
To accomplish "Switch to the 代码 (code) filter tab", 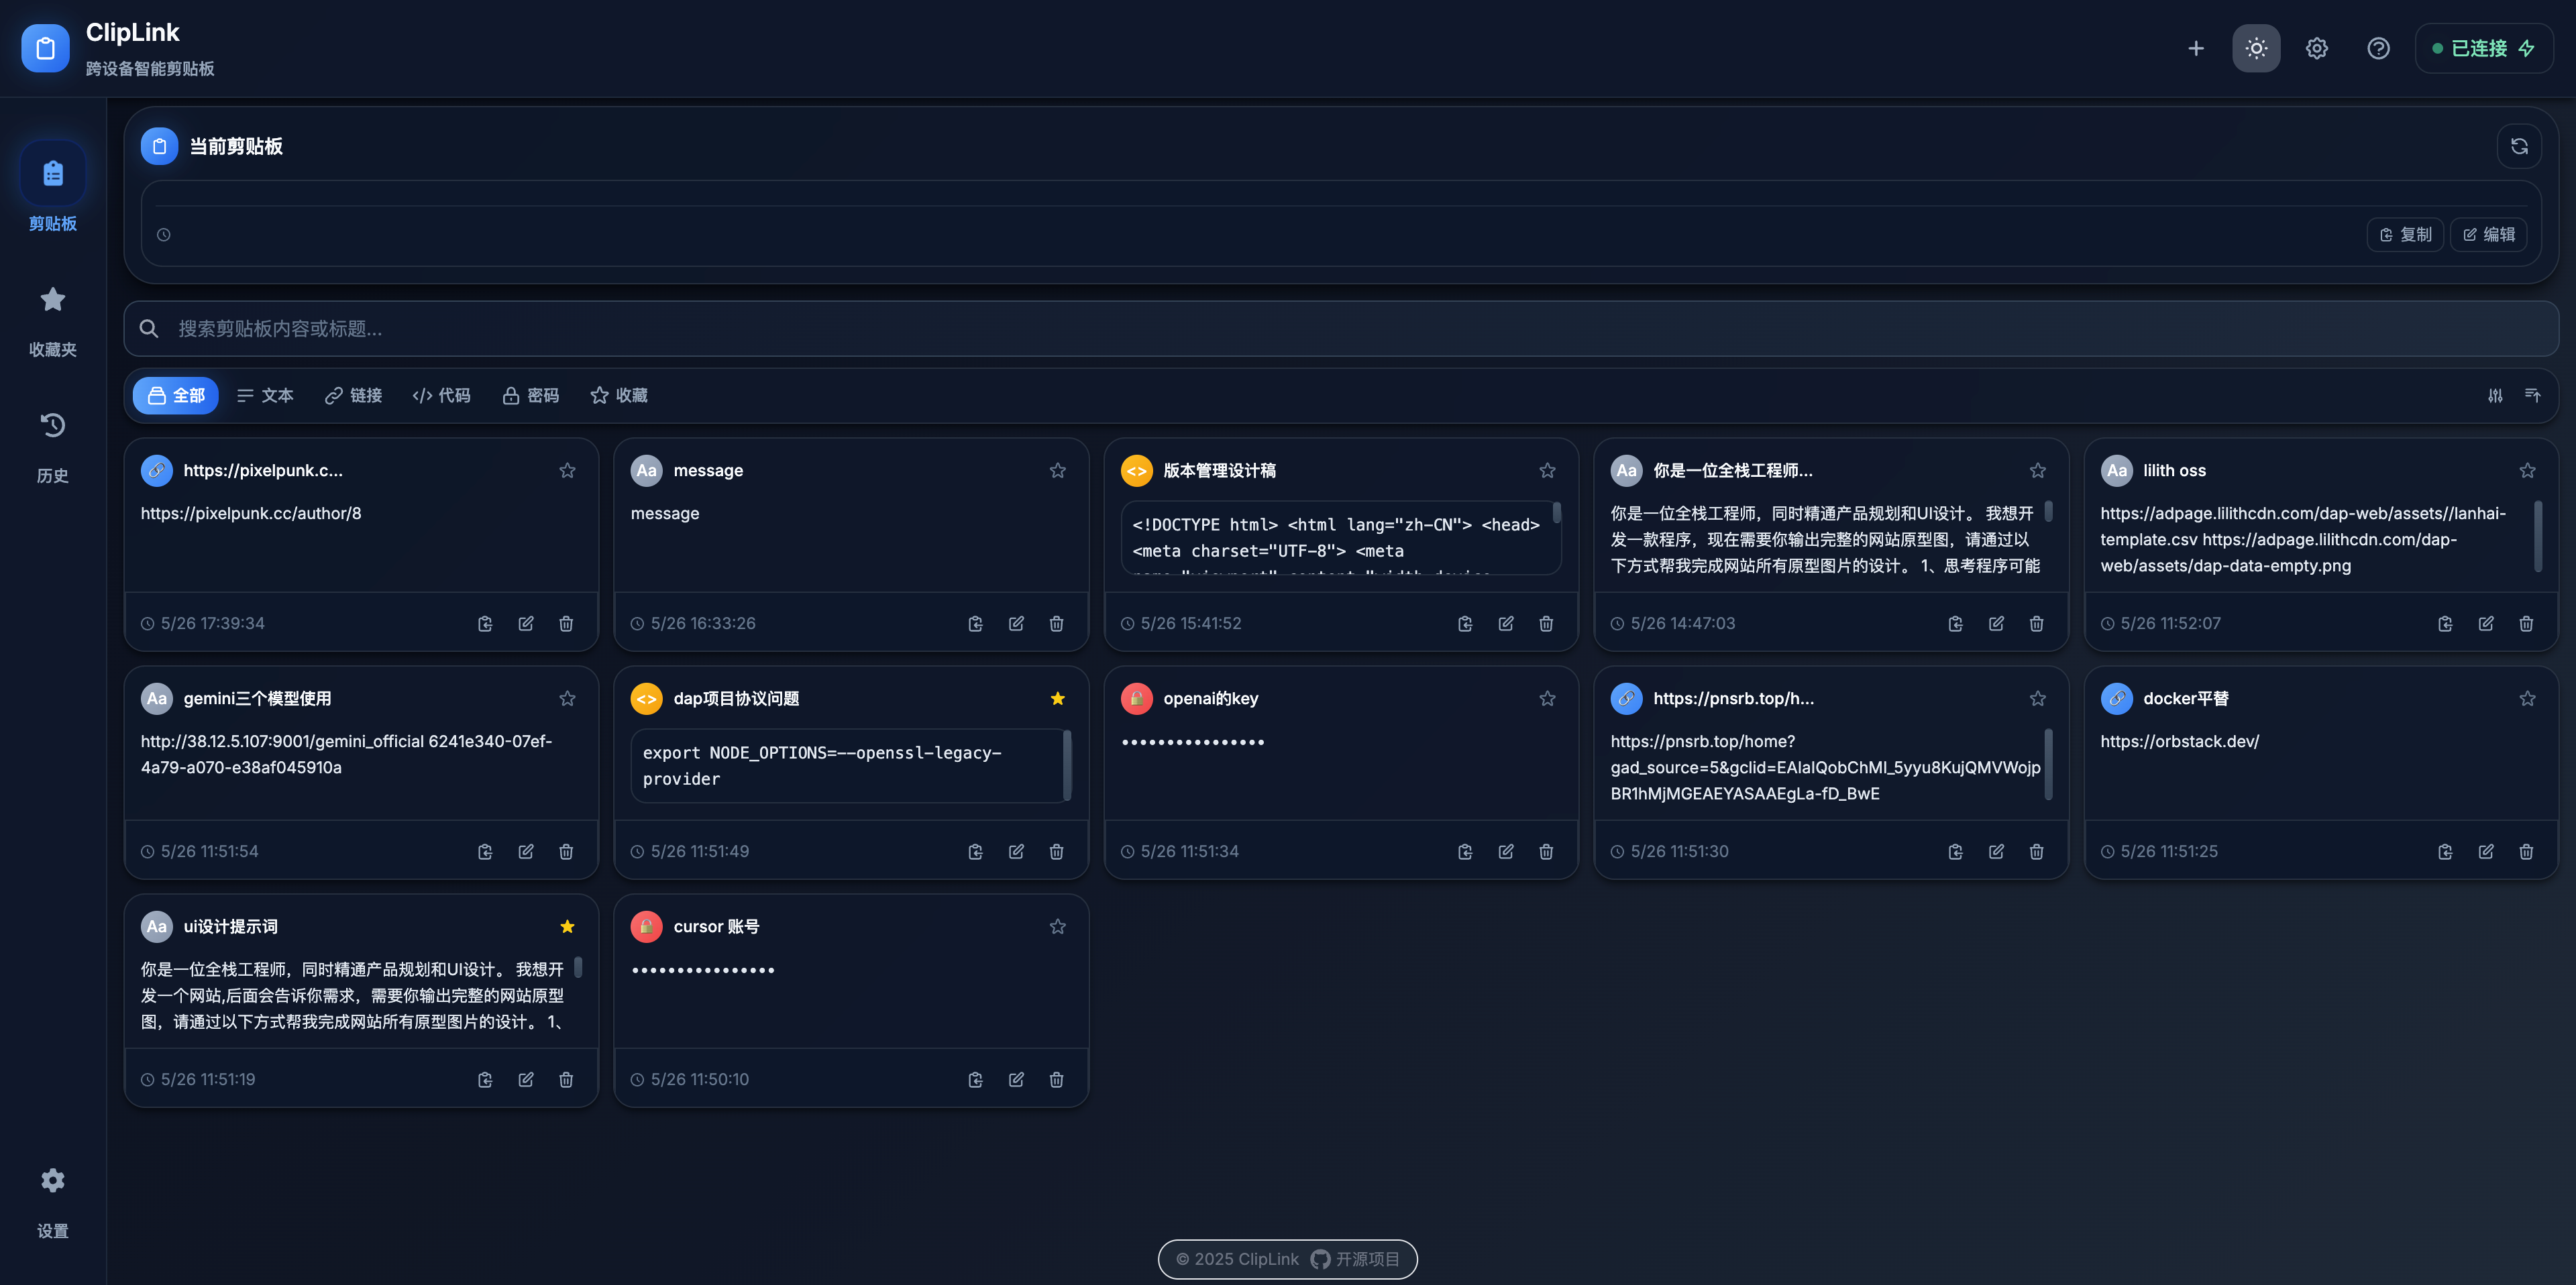I will click(x=441, y=395).
